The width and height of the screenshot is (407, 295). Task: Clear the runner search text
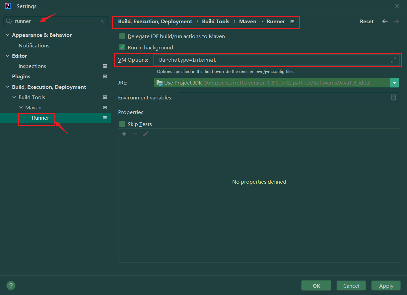tap(102, 21)
